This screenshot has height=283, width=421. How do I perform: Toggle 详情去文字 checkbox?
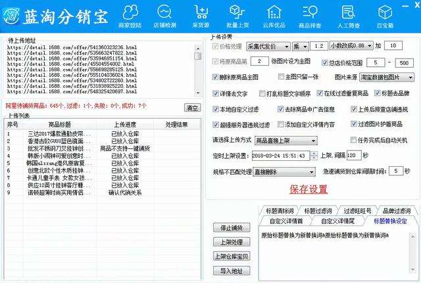coord(215,93)
